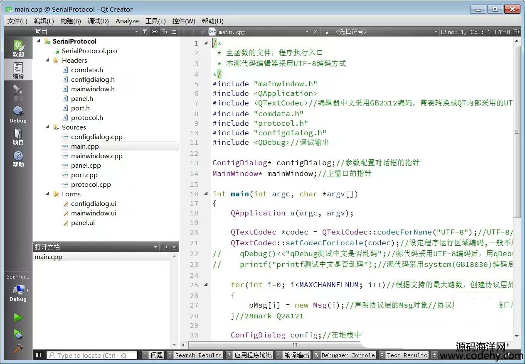Open the Analyze menu

tap(127, 21)
